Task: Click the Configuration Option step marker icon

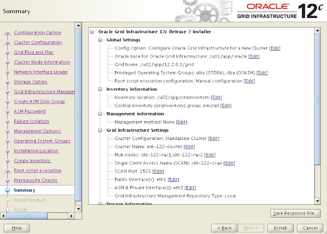Action: (8, 33)
